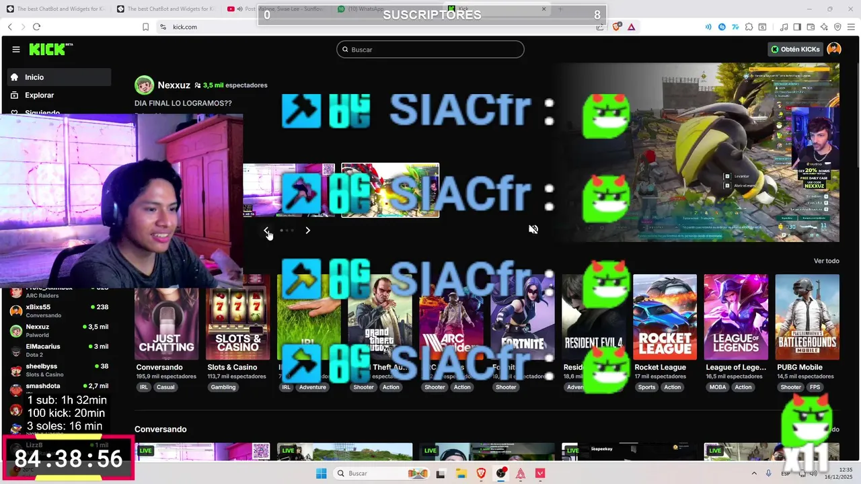Open File Explorer from taskbar
Screen dimensions: 861x484
tap(461, 473)
